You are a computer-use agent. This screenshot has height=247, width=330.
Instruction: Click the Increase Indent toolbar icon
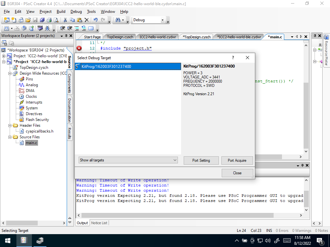point(70,28)
